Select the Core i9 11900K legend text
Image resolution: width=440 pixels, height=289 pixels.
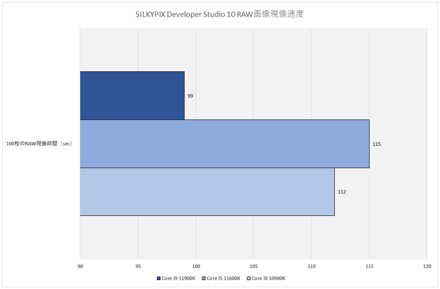178,279
